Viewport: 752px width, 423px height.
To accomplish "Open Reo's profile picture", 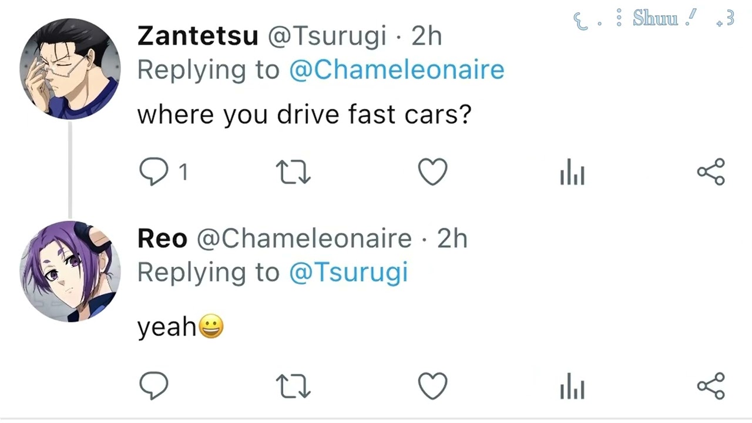I will click(70, 271).
